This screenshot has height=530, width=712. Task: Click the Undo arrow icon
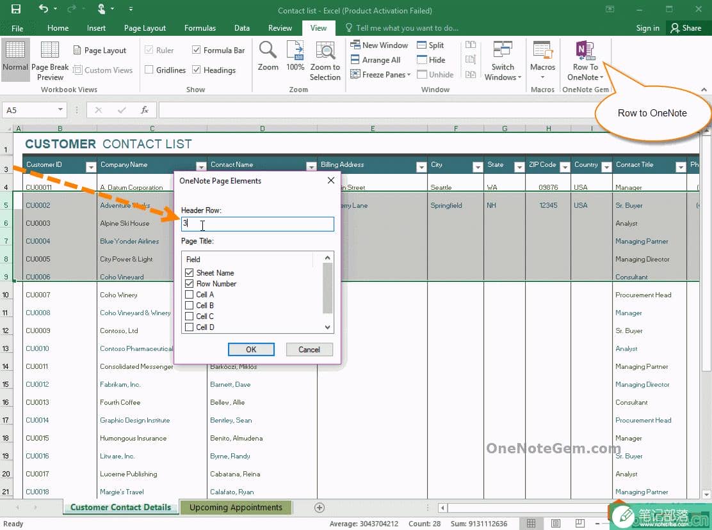pos(43,8)
